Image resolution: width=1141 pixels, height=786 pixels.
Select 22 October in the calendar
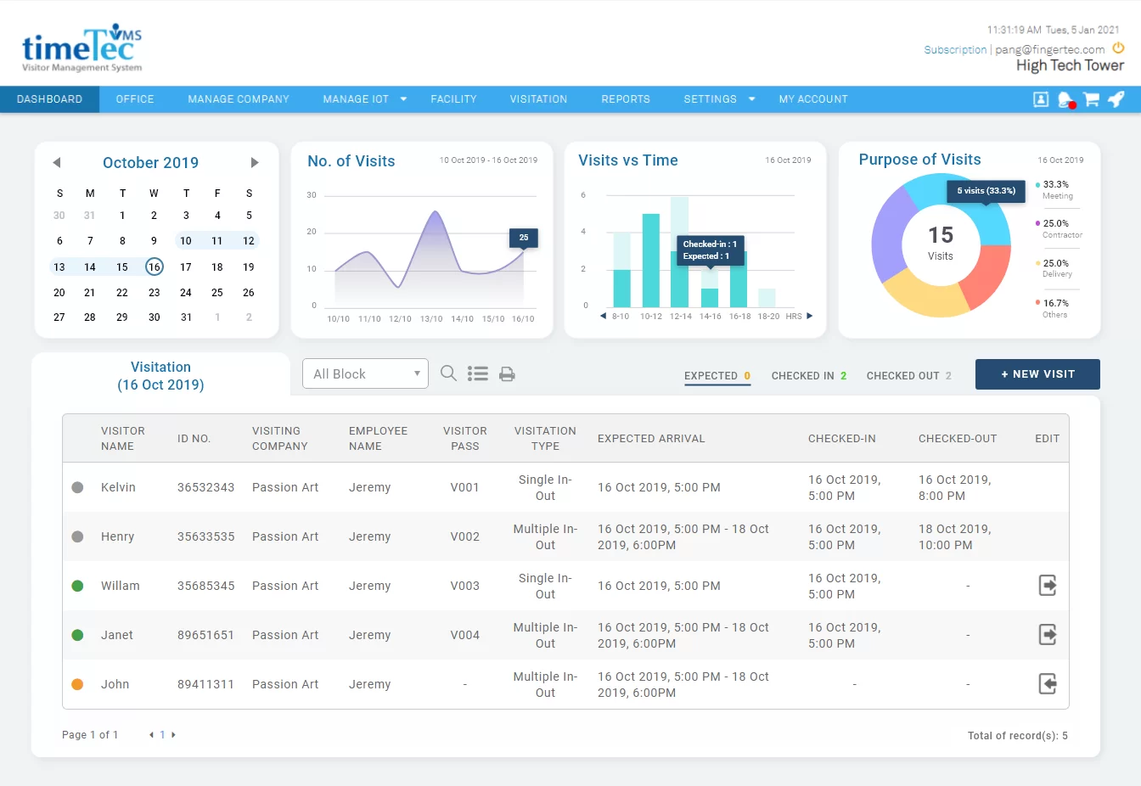coord(122,292)
